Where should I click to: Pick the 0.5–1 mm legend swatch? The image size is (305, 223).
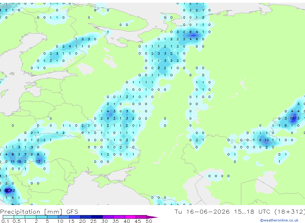pyautogui.click(x=20, y=217)
